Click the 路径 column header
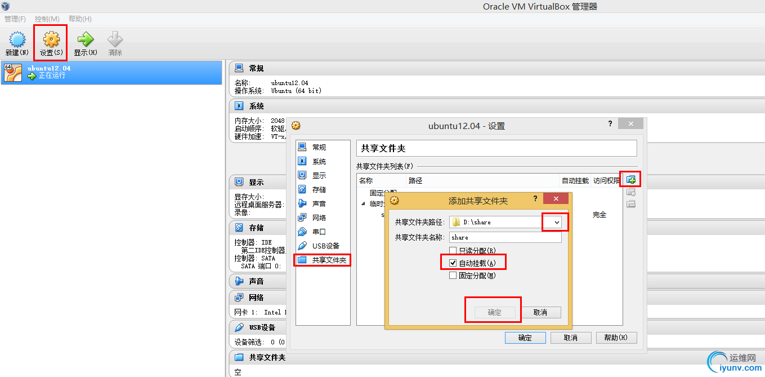Image resolution: width=765 pixels, height=377 pixels. coord(415,180)
